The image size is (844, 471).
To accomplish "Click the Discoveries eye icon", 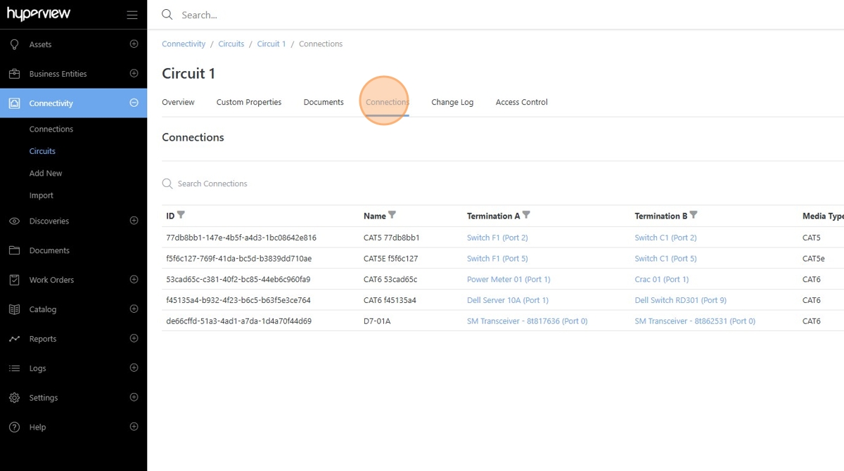I will (14, 221).
